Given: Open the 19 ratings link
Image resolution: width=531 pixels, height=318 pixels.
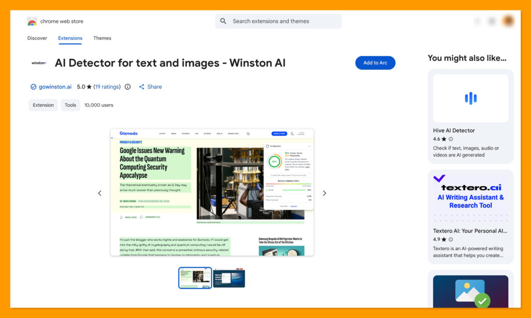Looking at the screenshot, I should [107, 86].
